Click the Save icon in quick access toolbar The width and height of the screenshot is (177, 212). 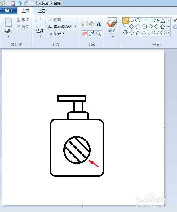tap(13, 3)
